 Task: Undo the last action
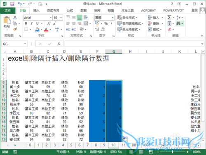20,4
